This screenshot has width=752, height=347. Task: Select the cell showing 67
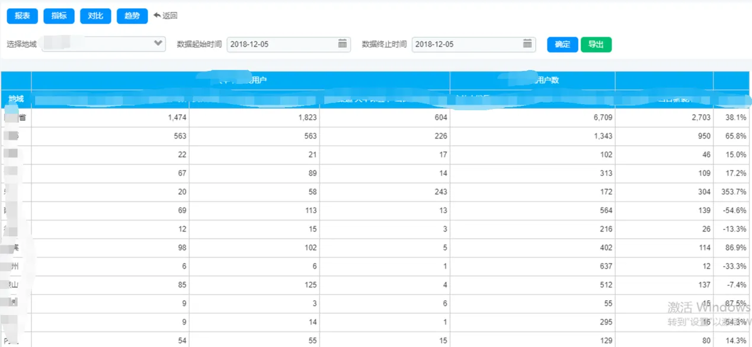pyautogui.click(x=110, y=173)
